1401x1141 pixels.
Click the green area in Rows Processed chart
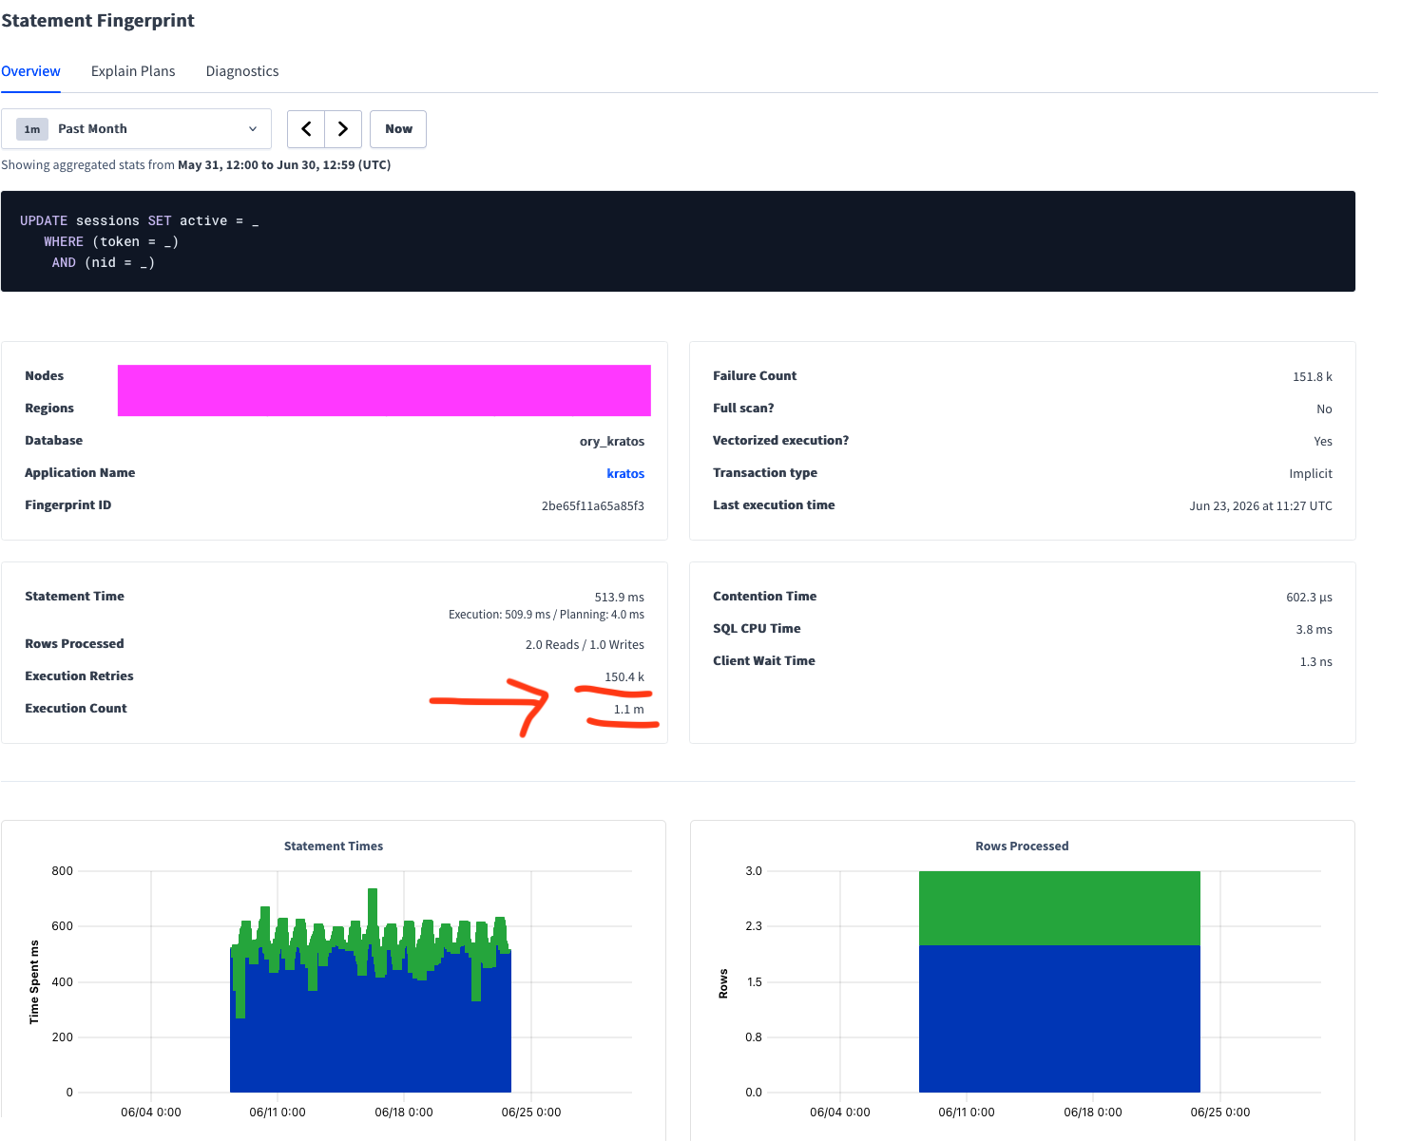click(1060, 908)
